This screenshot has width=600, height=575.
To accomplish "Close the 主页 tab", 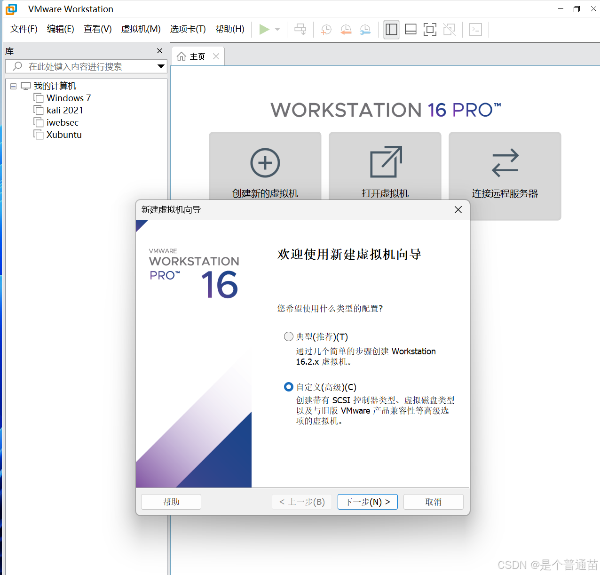I will click(x=216, y=56).
